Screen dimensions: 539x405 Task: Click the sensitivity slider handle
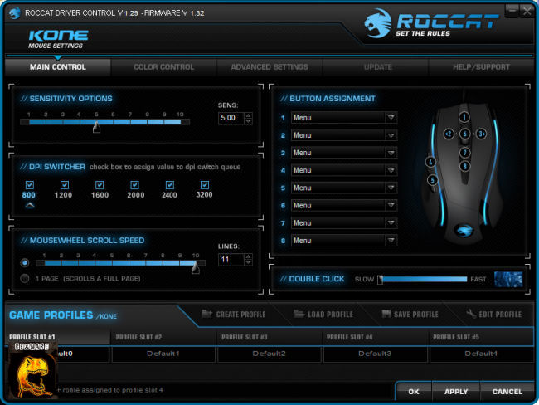pyautogui.click(x=96, y=127)
